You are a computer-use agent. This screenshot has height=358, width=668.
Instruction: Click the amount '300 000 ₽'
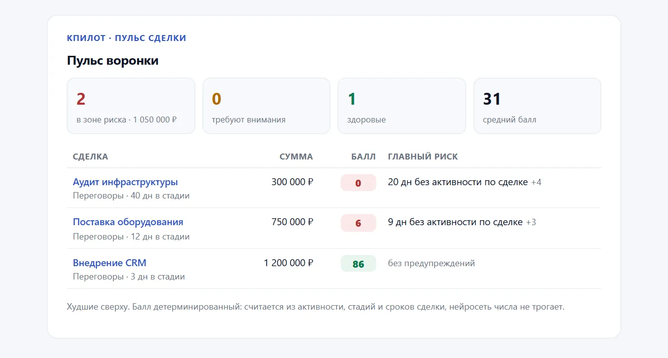click(292, 182)
